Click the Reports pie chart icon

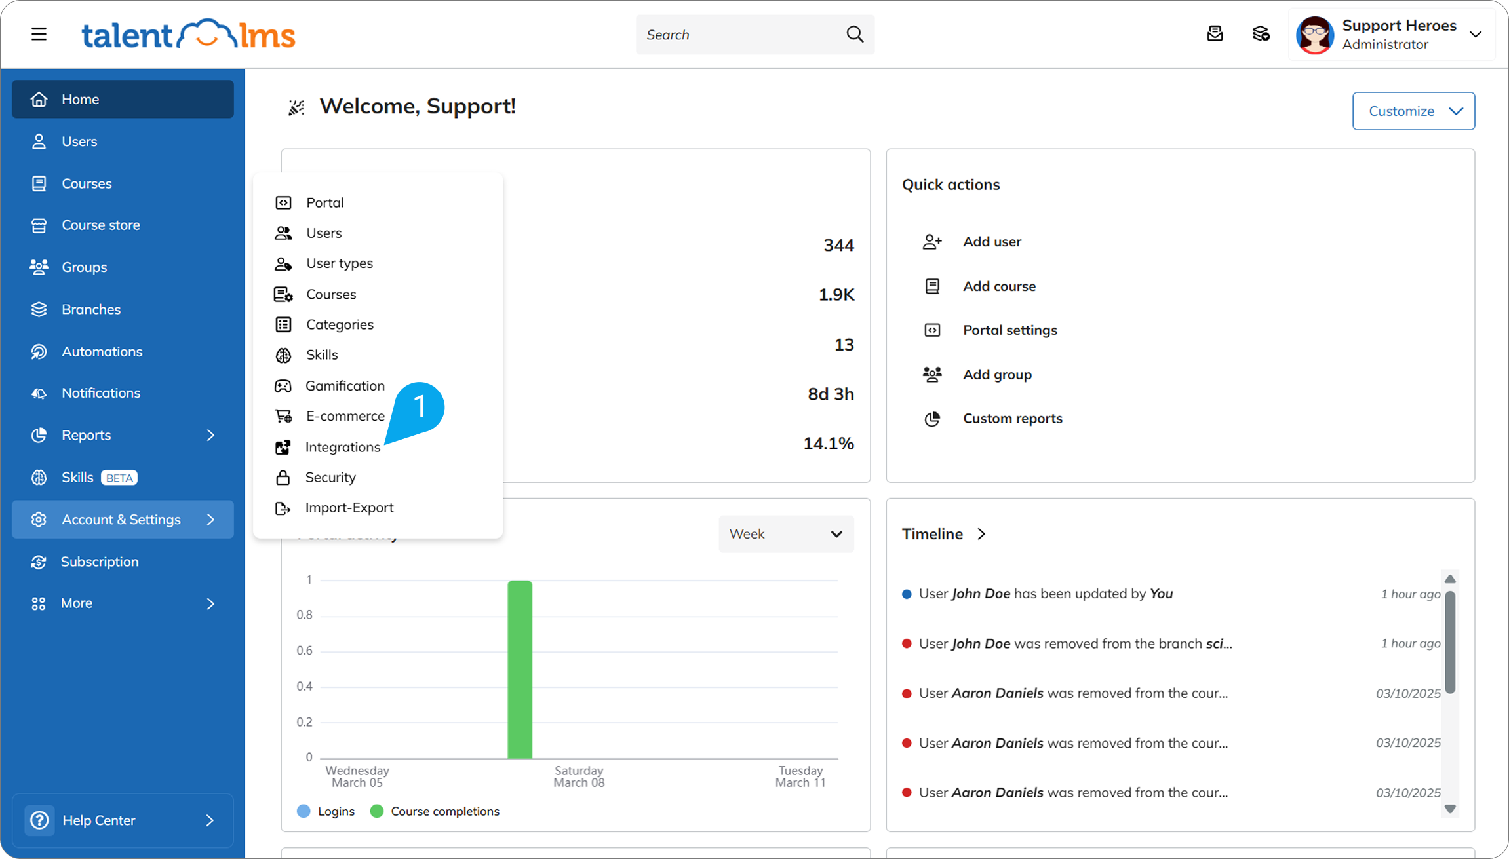point(39,435)
